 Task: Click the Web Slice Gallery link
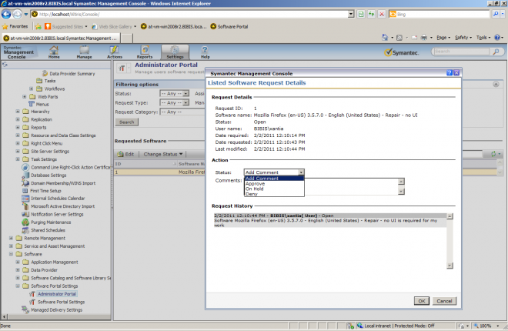point(114,27)
